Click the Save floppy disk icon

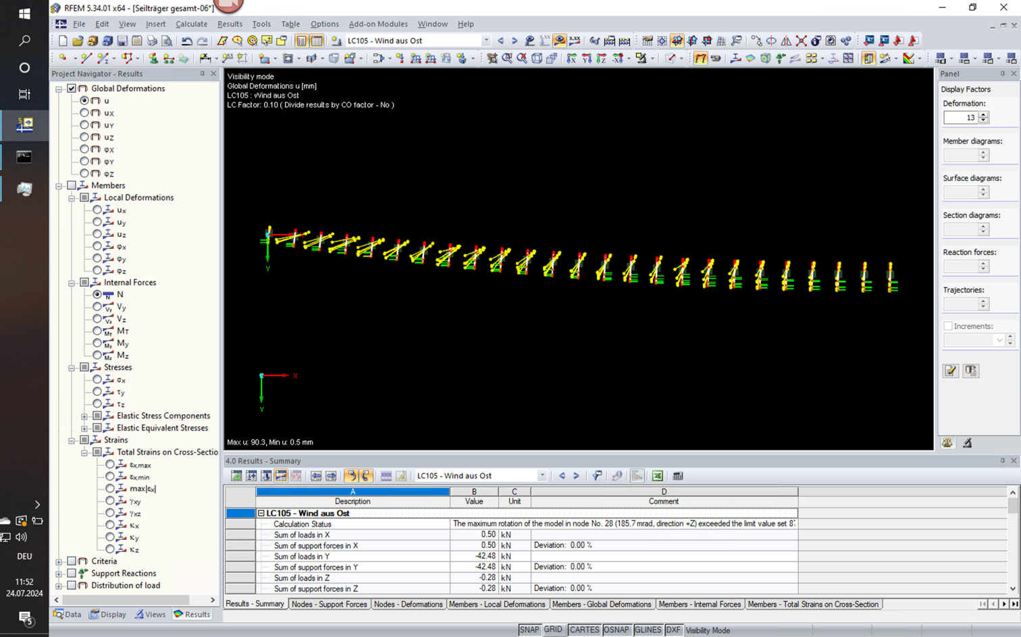tap(122, 41)
